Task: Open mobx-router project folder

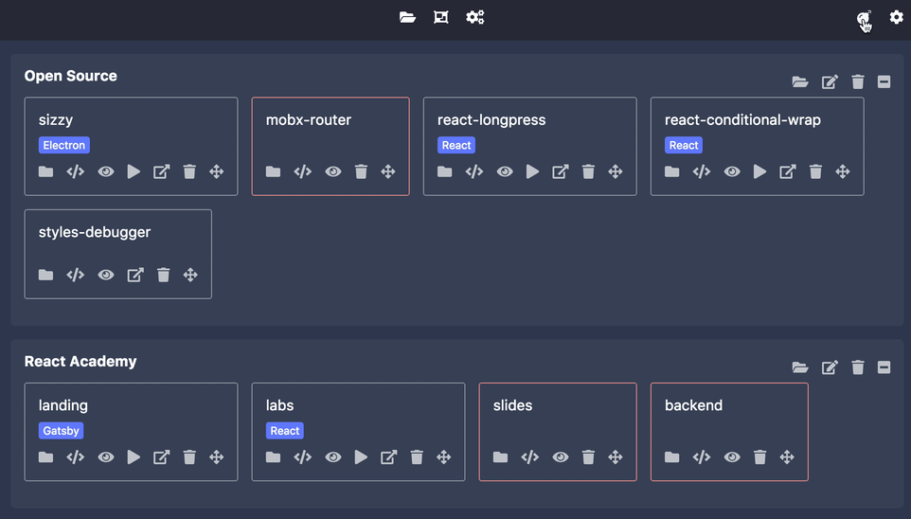Action: click(273, 171)
